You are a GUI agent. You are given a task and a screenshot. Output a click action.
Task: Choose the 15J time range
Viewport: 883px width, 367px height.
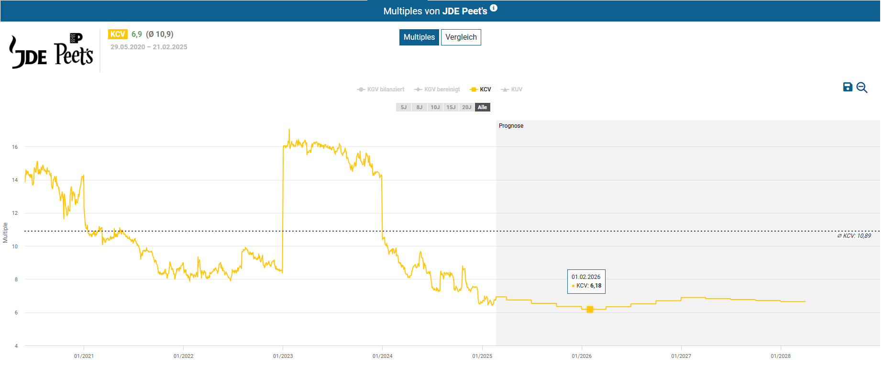coord(451,107)
